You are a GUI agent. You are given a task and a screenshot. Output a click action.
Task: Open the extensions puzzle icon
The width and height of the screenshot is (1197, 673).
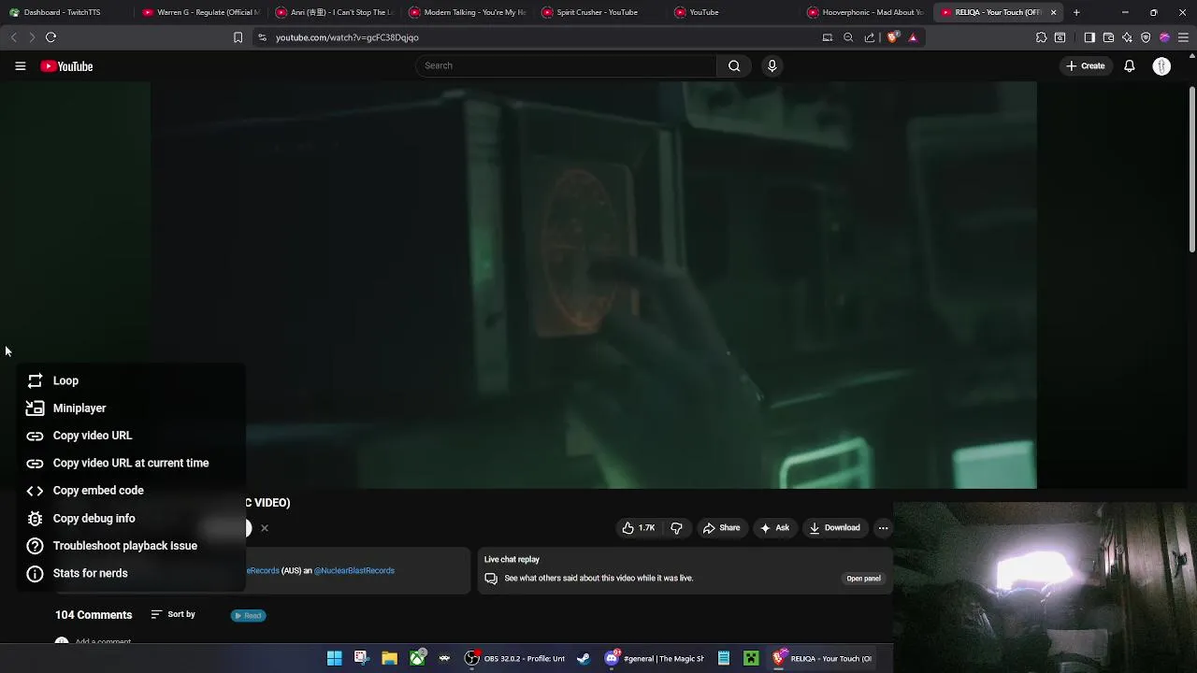(x=1041, y=37)
